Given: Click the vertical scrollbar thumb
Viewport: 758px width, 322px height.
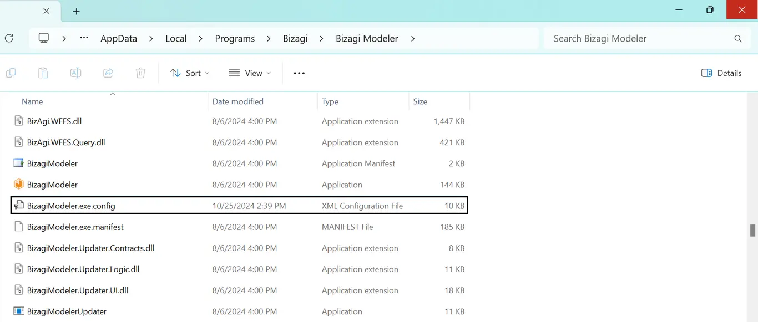Looking at the screenshot, I should [753, 231].
